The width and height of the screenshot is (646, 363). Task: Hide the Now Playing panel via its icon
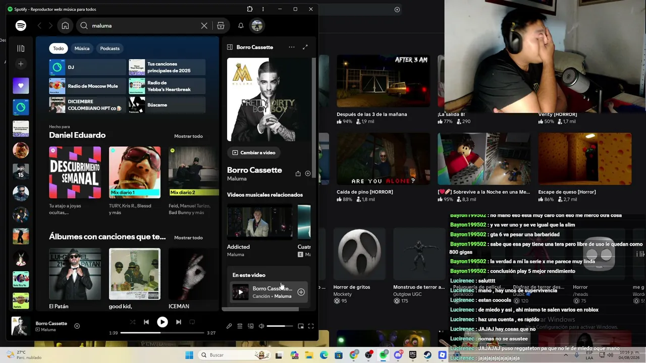pos(230,47)
